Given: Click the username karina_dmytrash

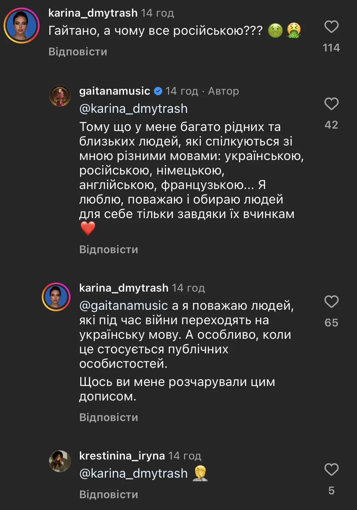Looking at the screenshot, I should point(92,13).
